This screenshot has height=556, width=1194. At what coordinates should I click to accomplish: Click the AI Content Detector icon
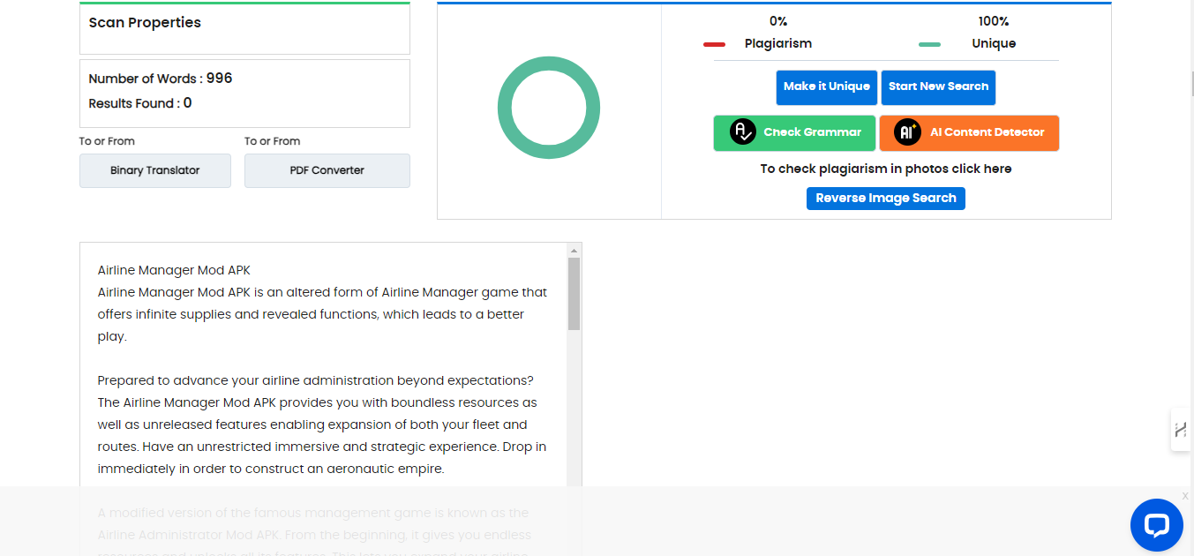pos(907,132)
